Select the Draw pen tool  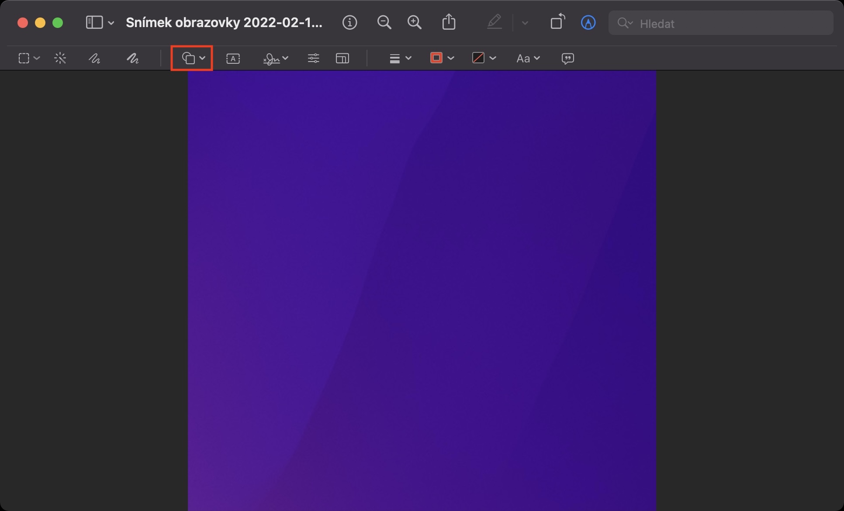coord(132,58)
